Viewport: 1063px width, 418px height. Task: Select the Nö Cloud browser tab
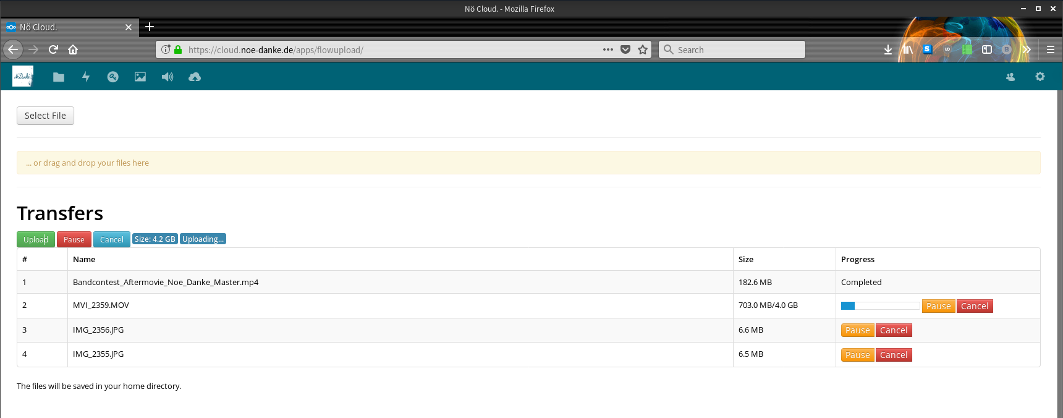[65, 27]
